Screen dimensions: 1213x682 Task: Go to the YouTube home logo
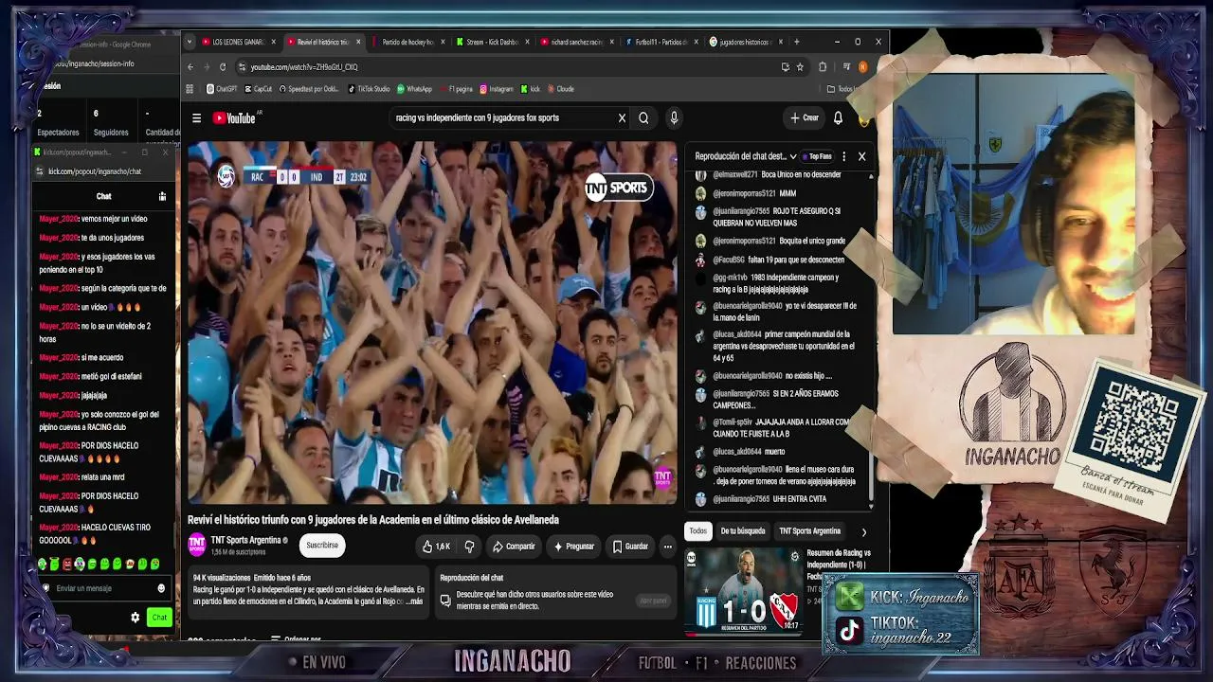[234, 118]
